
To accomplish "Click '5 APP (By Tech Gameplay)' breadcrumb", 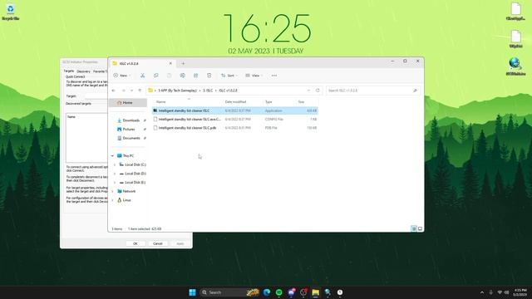I will coord(177,91).
